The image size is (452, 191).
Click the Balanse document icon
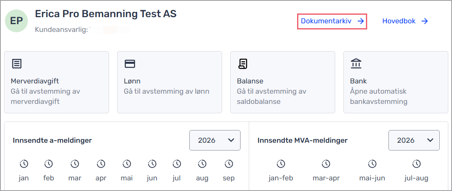pos(243,64)
